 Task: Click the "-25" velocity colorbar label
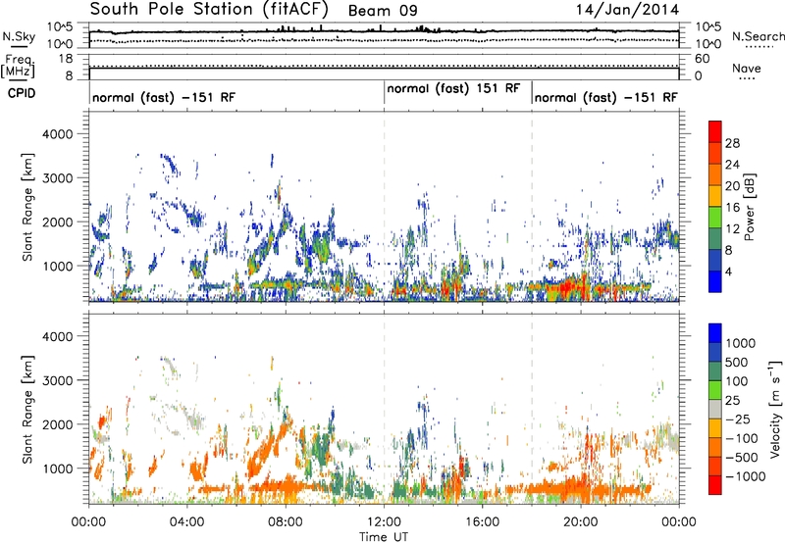click(x=738, y=420)
